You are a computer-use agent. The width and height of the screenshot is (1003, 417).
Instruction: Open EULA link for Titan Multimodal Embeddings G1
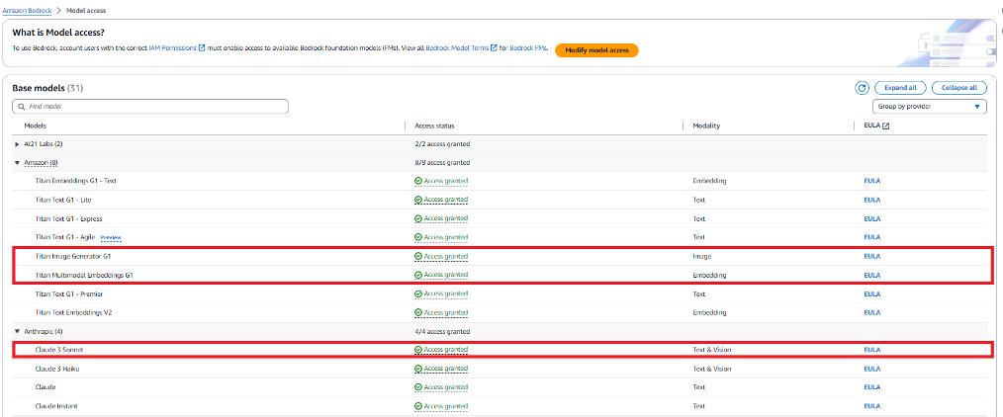[x=871, y=276]
